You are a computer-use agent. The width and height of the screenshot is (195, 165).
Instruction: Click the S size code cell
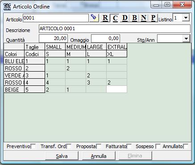[x=55, y=54]
